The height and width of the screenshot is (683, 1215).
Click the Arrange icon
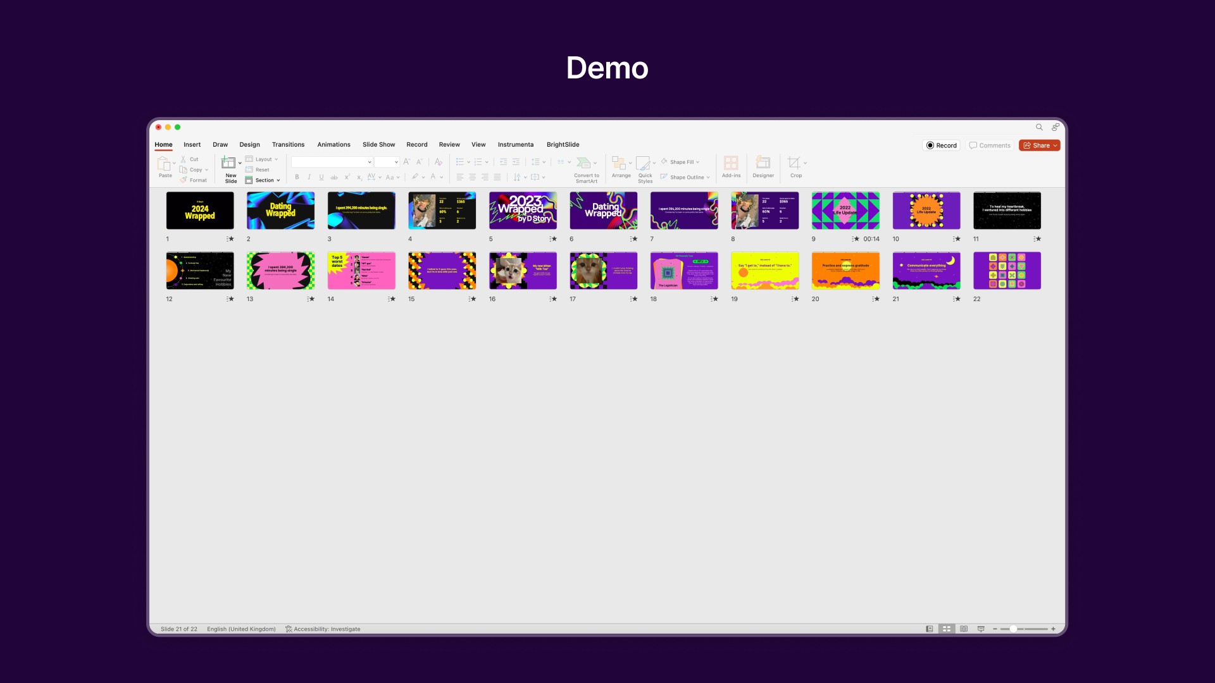620,163
